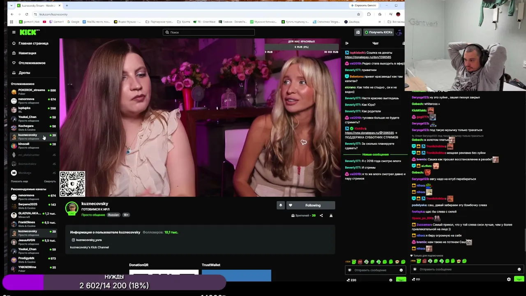
Task: Click the Получить KICKs button
Action: point(378,32)
